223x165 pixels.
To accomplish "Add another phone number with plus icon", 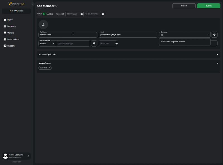I will [x=94, y=43].
